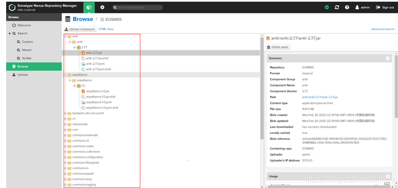Select Browse in the sidebar
Viewport: 398px width, 188px height.
pyautogui.click(x=34, y=66)
